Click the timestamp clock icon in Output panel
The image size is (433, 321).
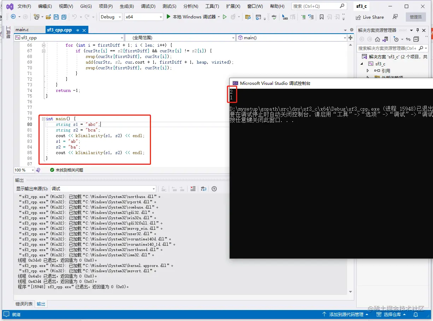click(x=214, y=189)
